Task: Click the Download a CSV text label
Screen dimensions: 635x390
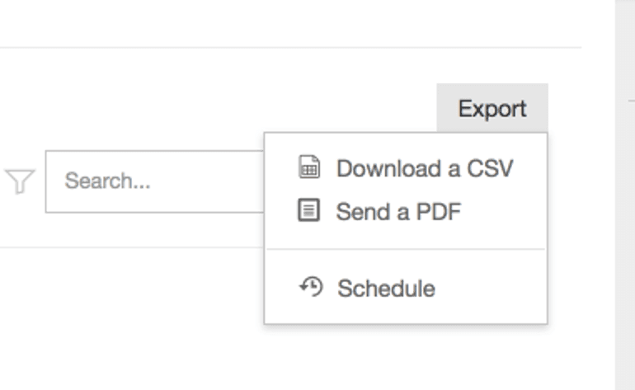Action: (x=424, y=168)
